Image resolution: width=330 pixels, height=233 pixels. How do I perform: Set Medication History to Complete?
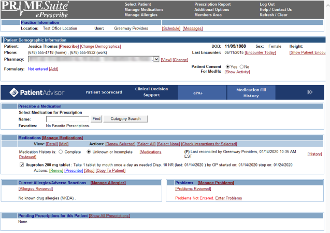coord(61,152)
